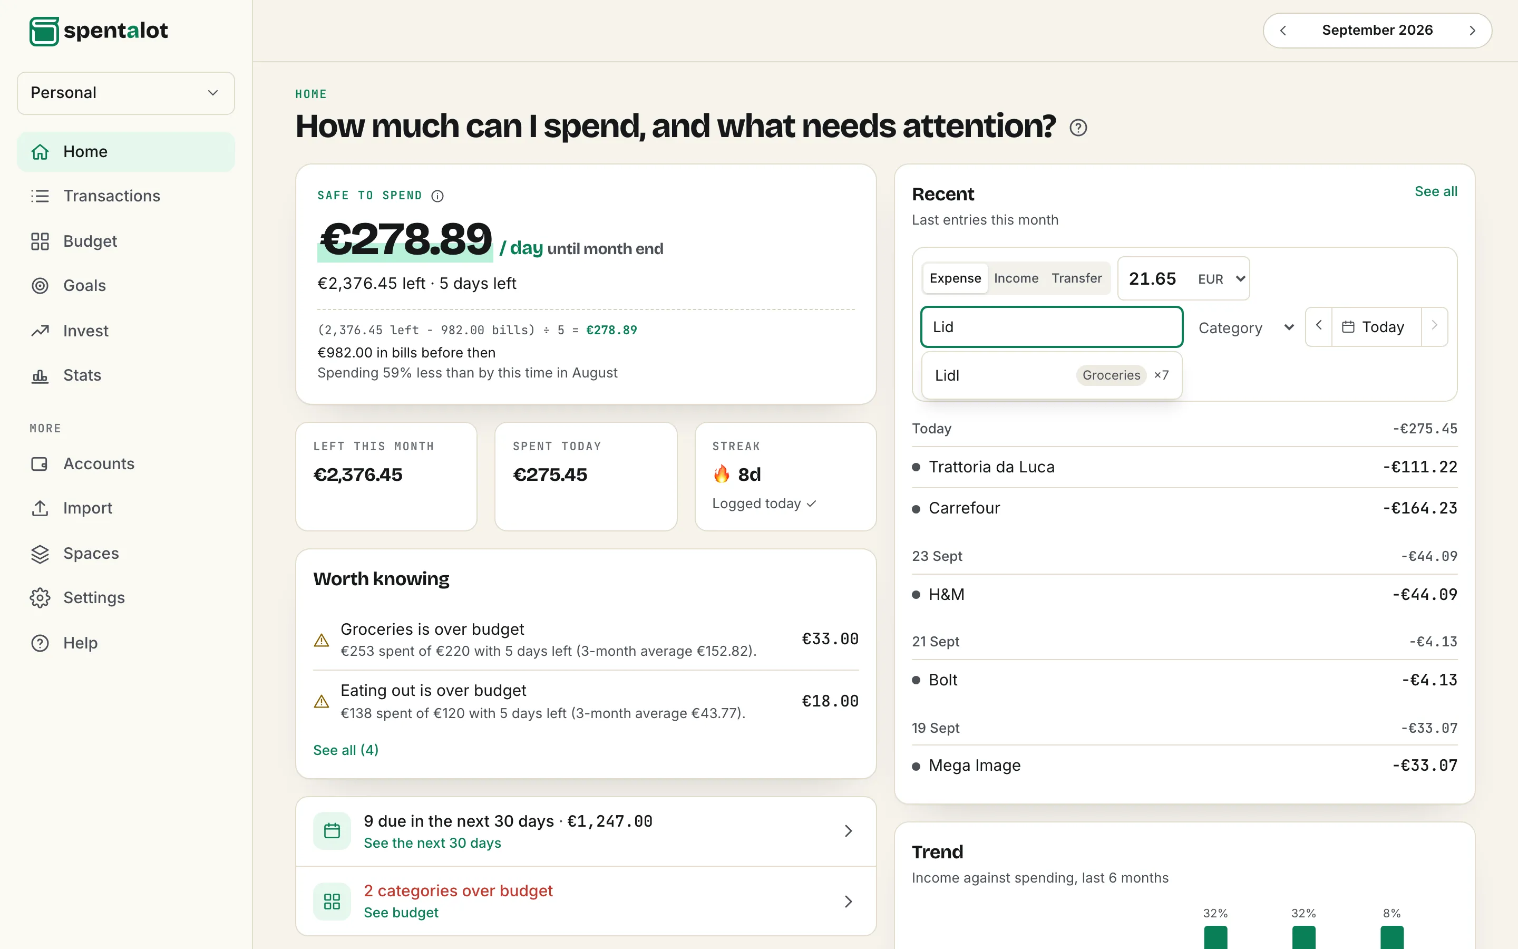1518x949 pixels.
Task: Open the EUR currency dropdown
Action: pos(1221,279)
